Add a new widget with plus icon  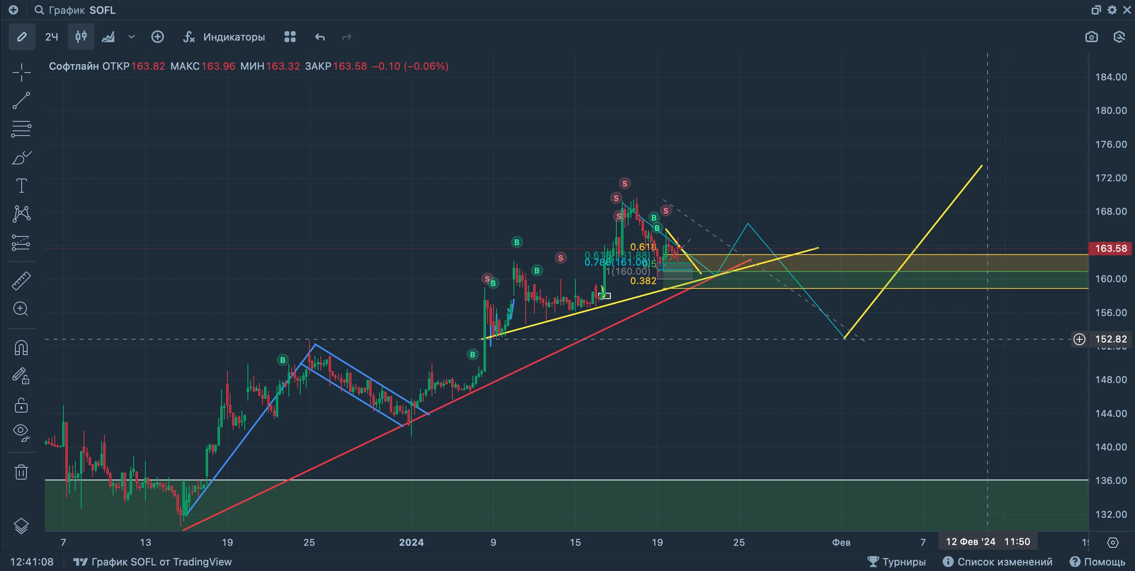(x=13, y=10)
